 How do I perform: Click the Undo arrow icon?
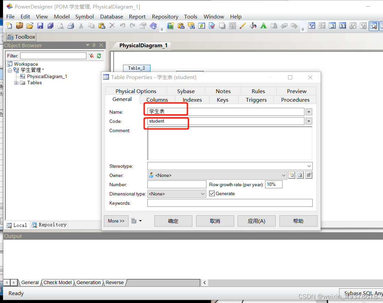122,25
